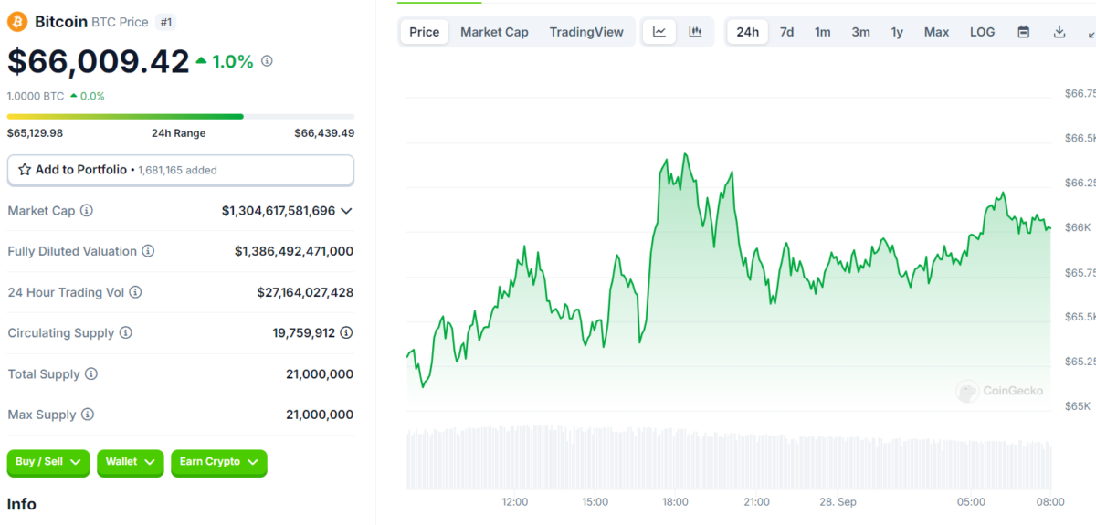Click the 18:00 time axis label
1096x525 pixels.
tap(675, 502)
